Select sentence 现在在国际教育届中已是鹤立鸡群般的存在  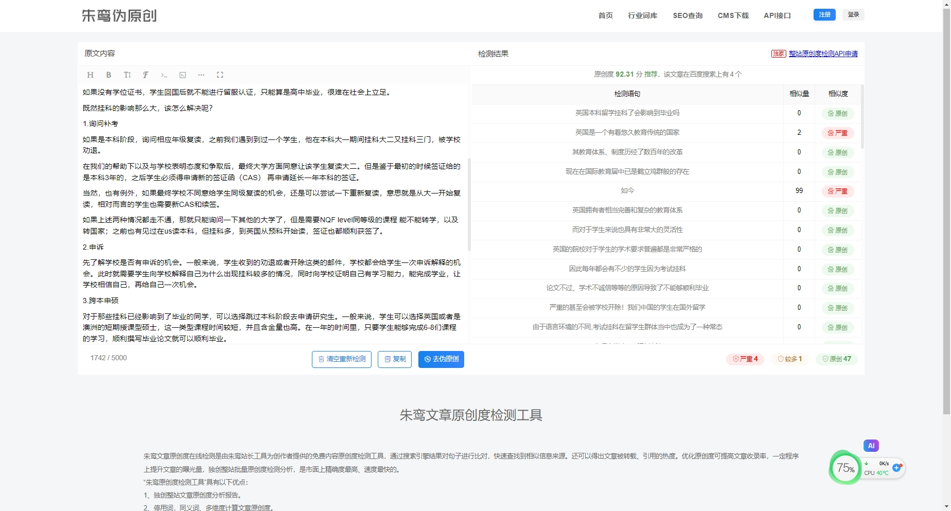point(627,171)
